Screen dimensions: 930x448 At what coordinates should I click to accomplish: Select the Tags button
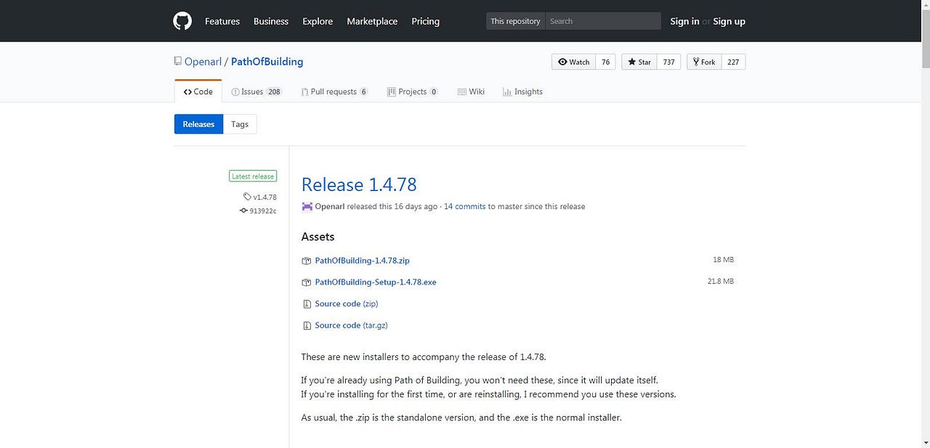click(x=240, y=124)
